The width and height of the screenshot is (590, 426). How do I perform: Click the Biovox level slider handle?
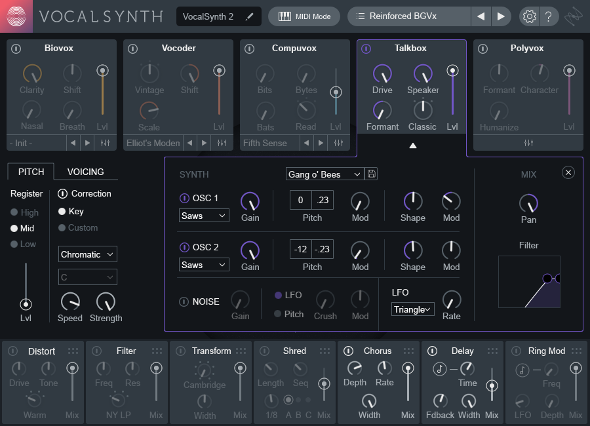click(x=102, y=70)
